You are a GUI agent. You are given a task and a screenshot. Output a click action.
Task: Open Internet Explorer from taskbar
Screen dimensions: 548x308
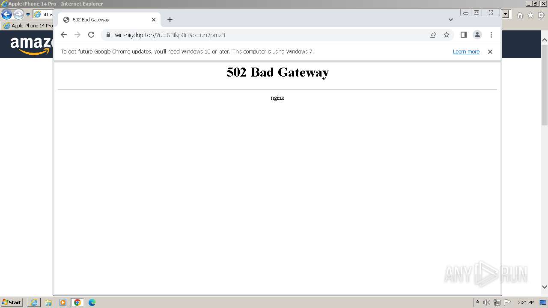coord(34,302)
